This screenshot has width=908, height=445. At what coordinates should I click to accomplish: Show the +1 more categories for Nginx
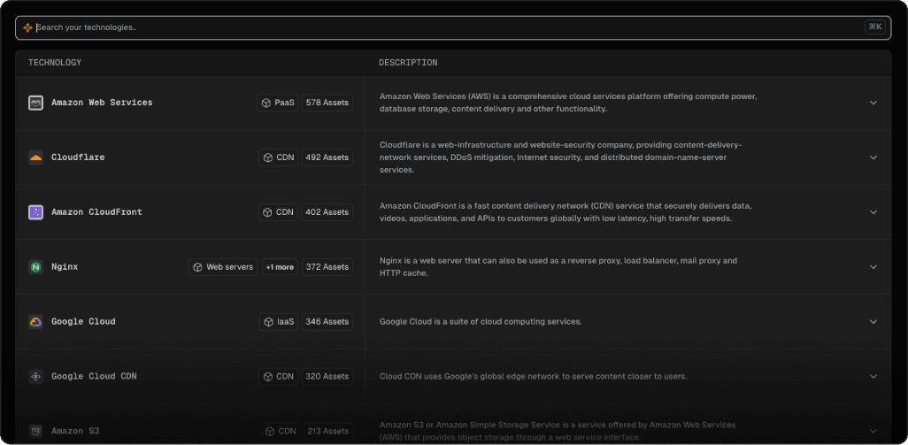click(x=279, y=267)
